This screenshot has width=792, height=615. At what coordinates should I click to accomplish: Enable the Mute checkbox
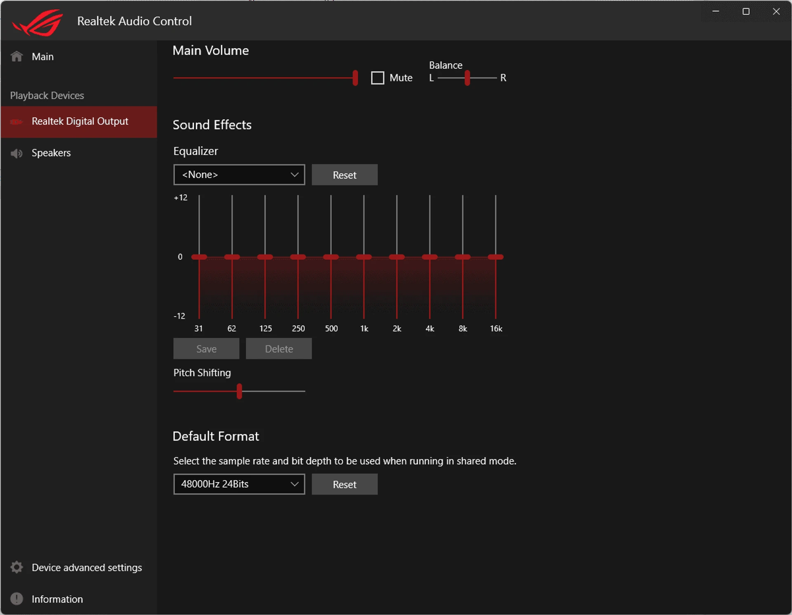377,78
